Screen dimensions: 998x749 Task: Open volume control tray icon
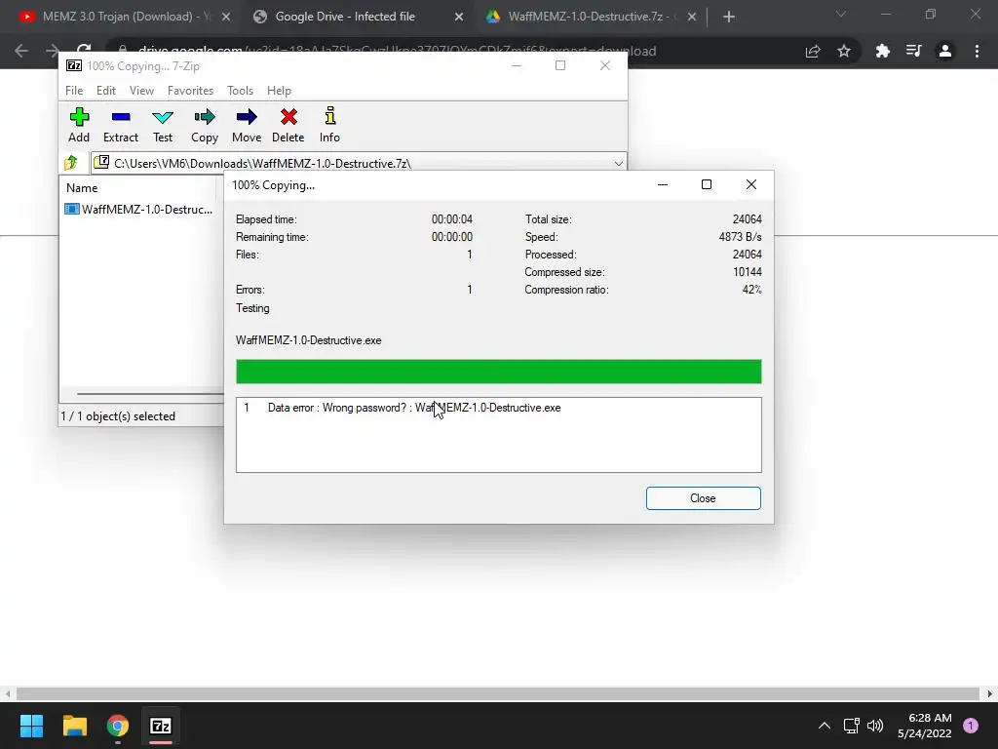[x=875, y=726]
